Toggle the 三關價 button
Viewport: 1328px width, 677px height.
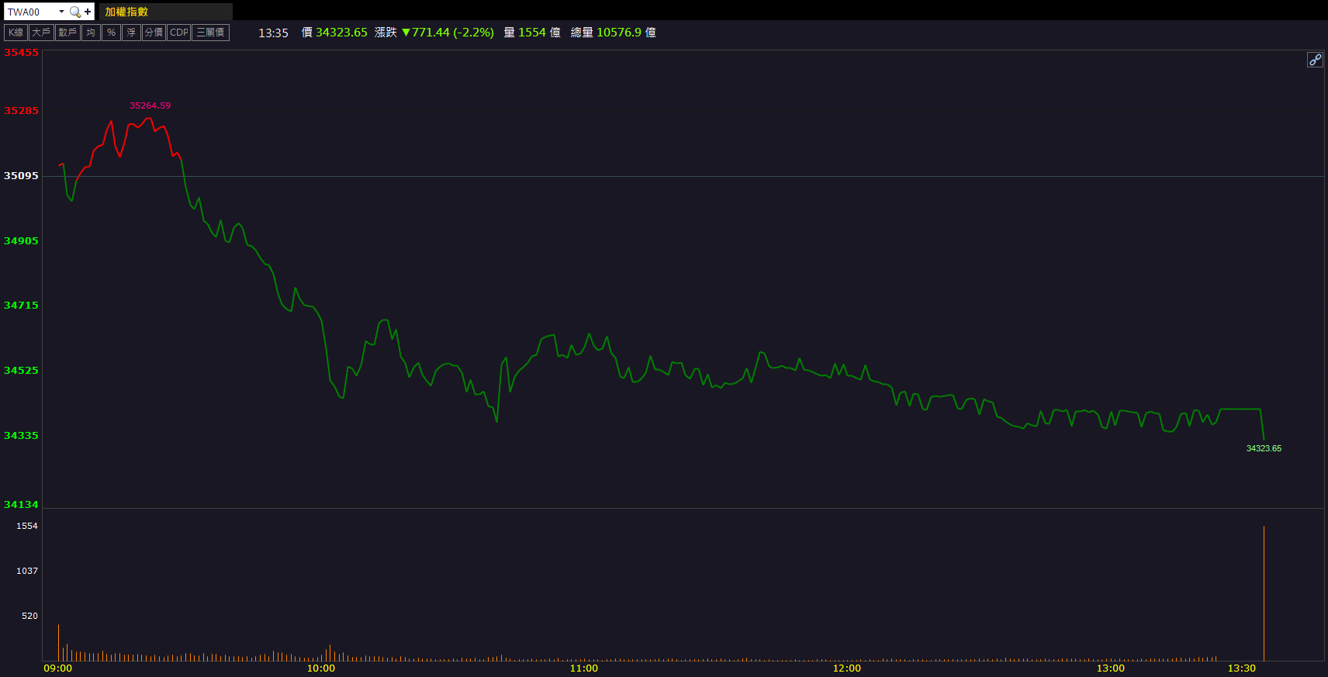[210, 33]
